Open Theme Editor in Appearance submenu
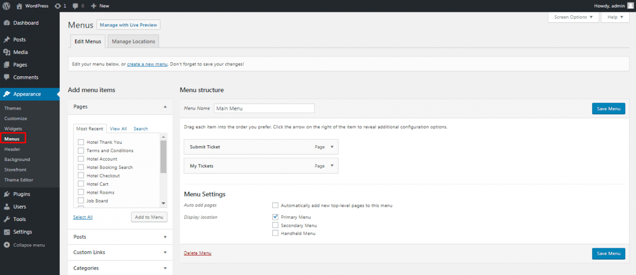 [19, 180]
